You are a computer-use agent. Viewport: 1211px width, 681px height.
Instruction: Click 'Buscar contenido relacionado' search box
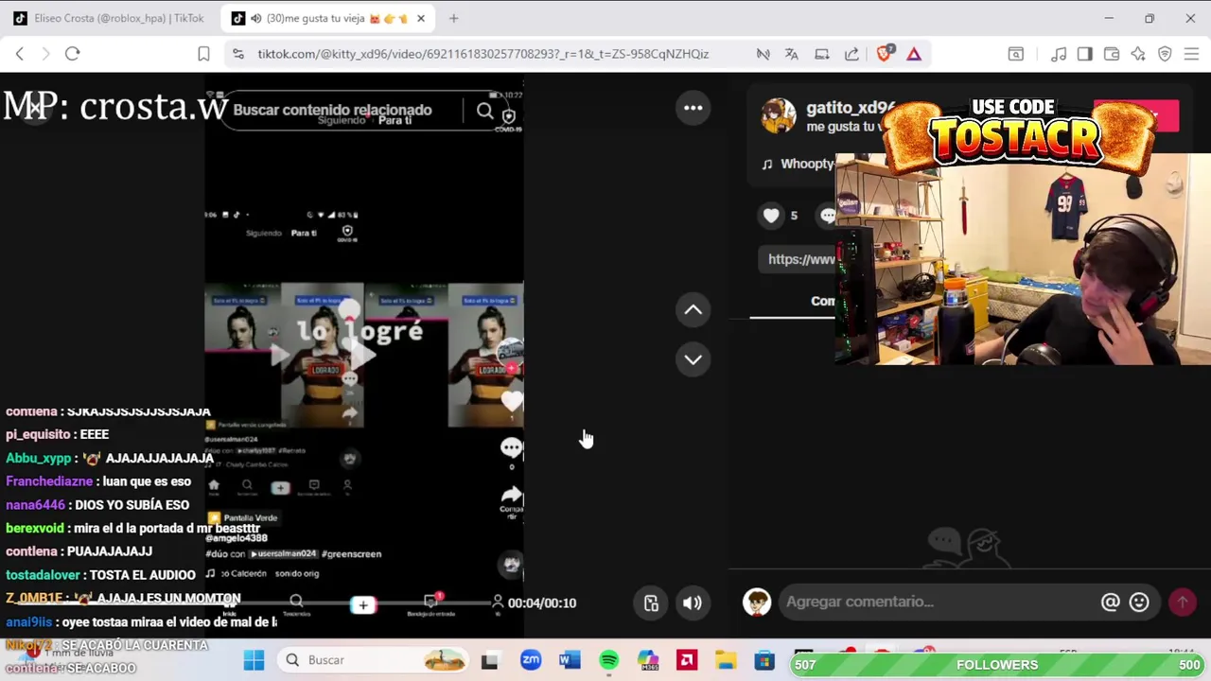332,111
